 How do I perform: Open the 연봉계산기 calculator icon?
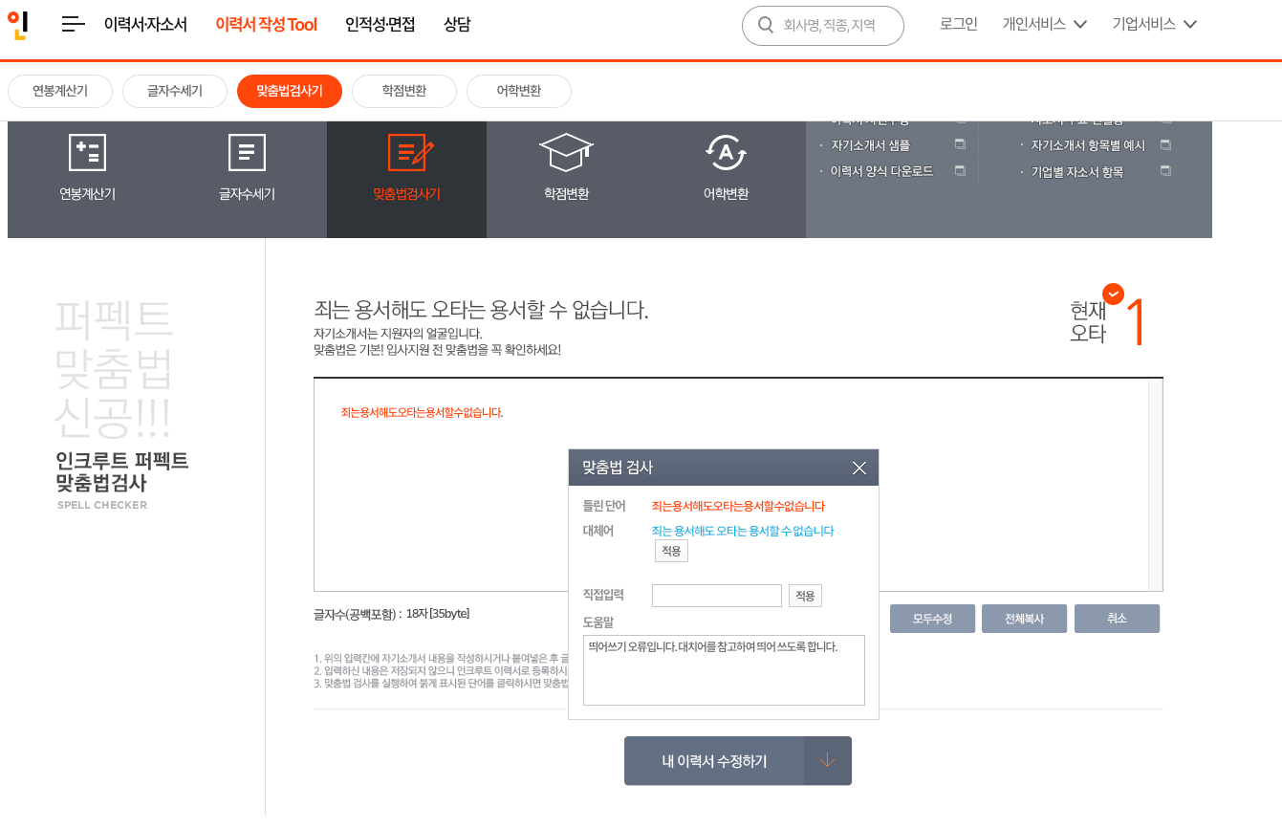87,151
